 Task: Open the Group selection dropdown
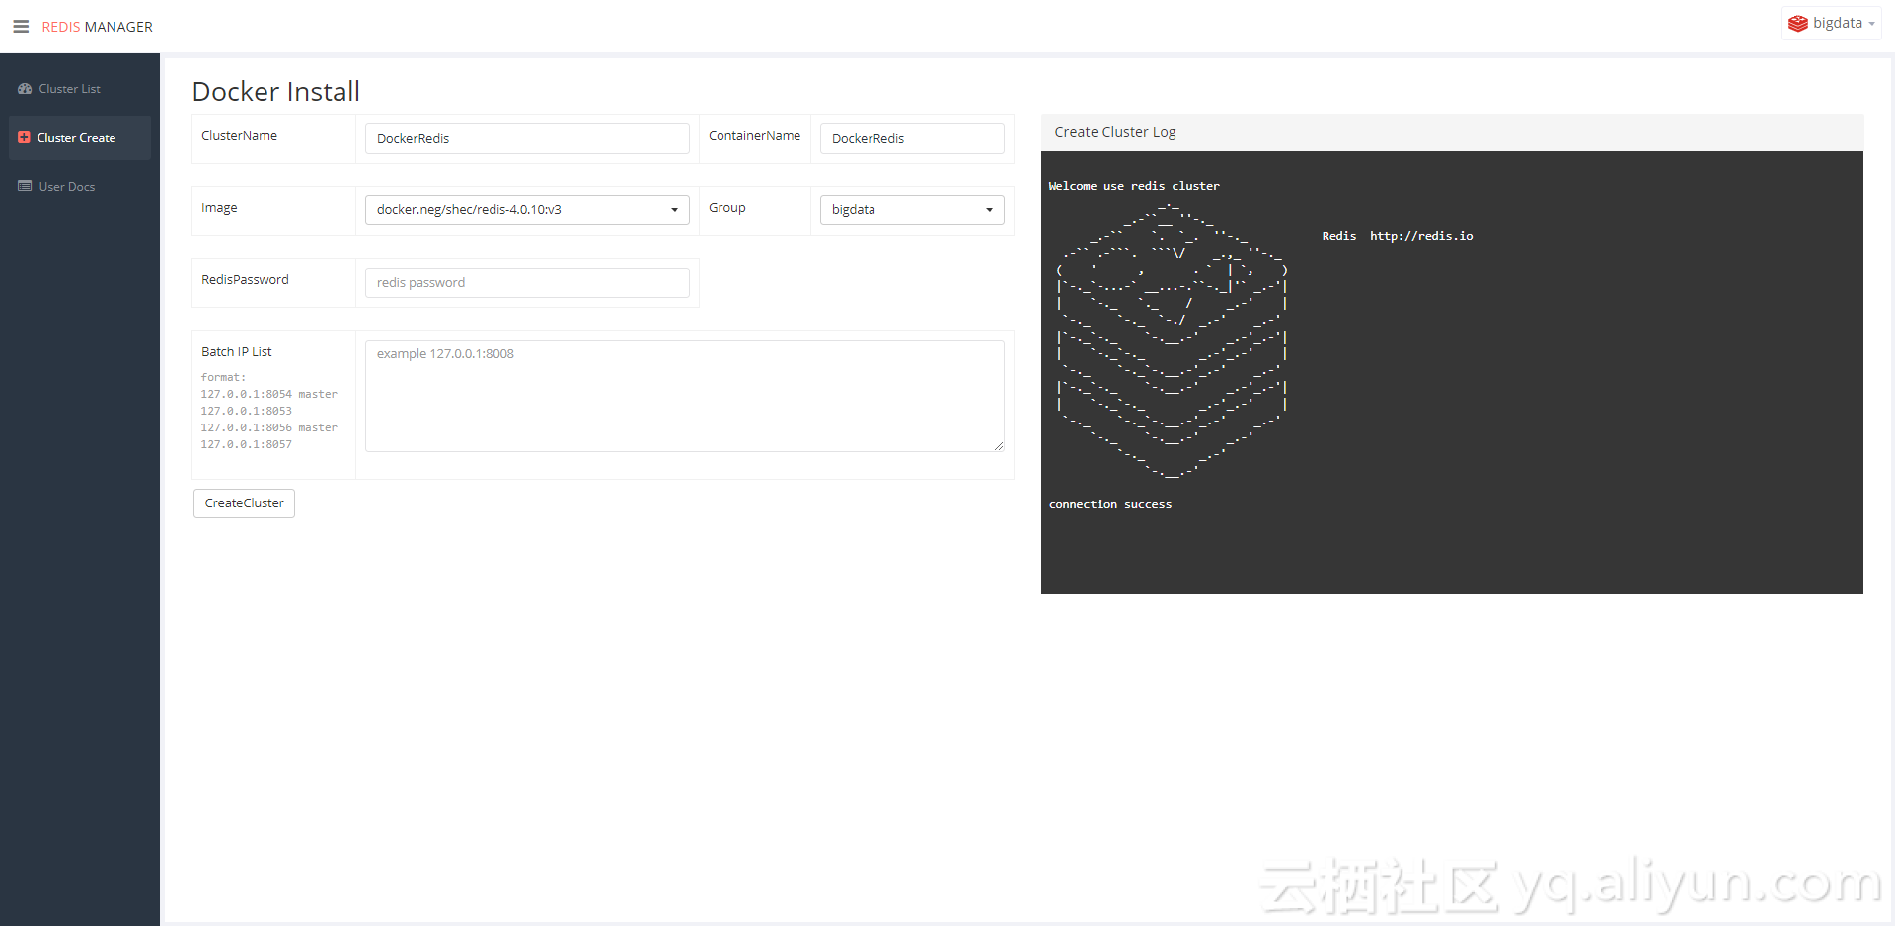[911, 209]
